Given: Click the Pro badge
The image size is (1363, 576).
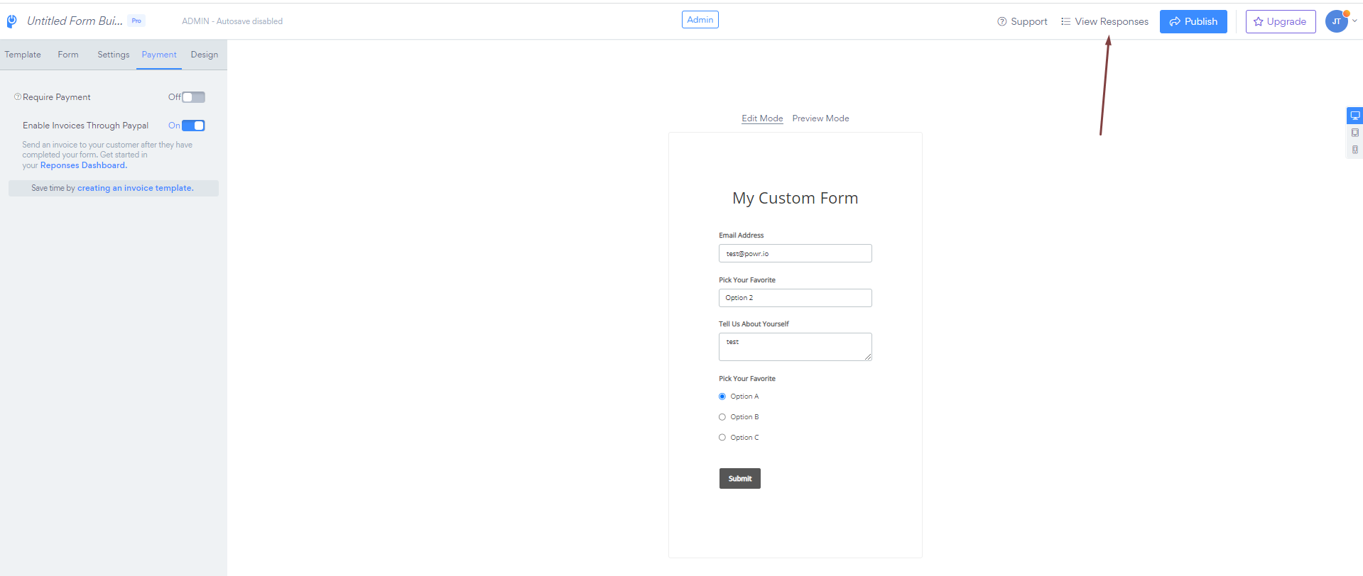Looking at the screenshot, I should (136, 21).
